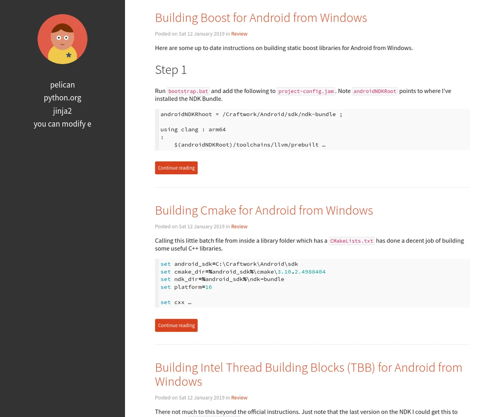The width and height of the screenshot is (500, 417).
Task: Click the project-config.jam inline code
Action: [x=306, y=91]
